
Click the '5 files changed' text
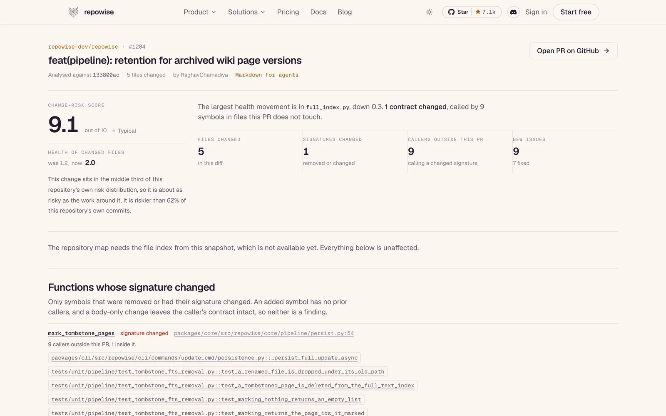146,75
